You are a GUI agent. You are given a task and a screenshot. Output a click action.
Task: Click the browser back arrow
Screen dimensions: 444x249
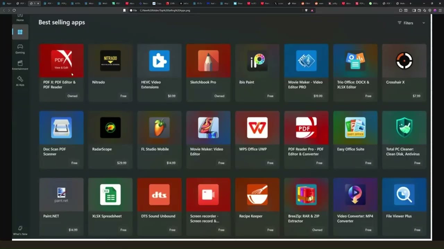tap(4, 10)
